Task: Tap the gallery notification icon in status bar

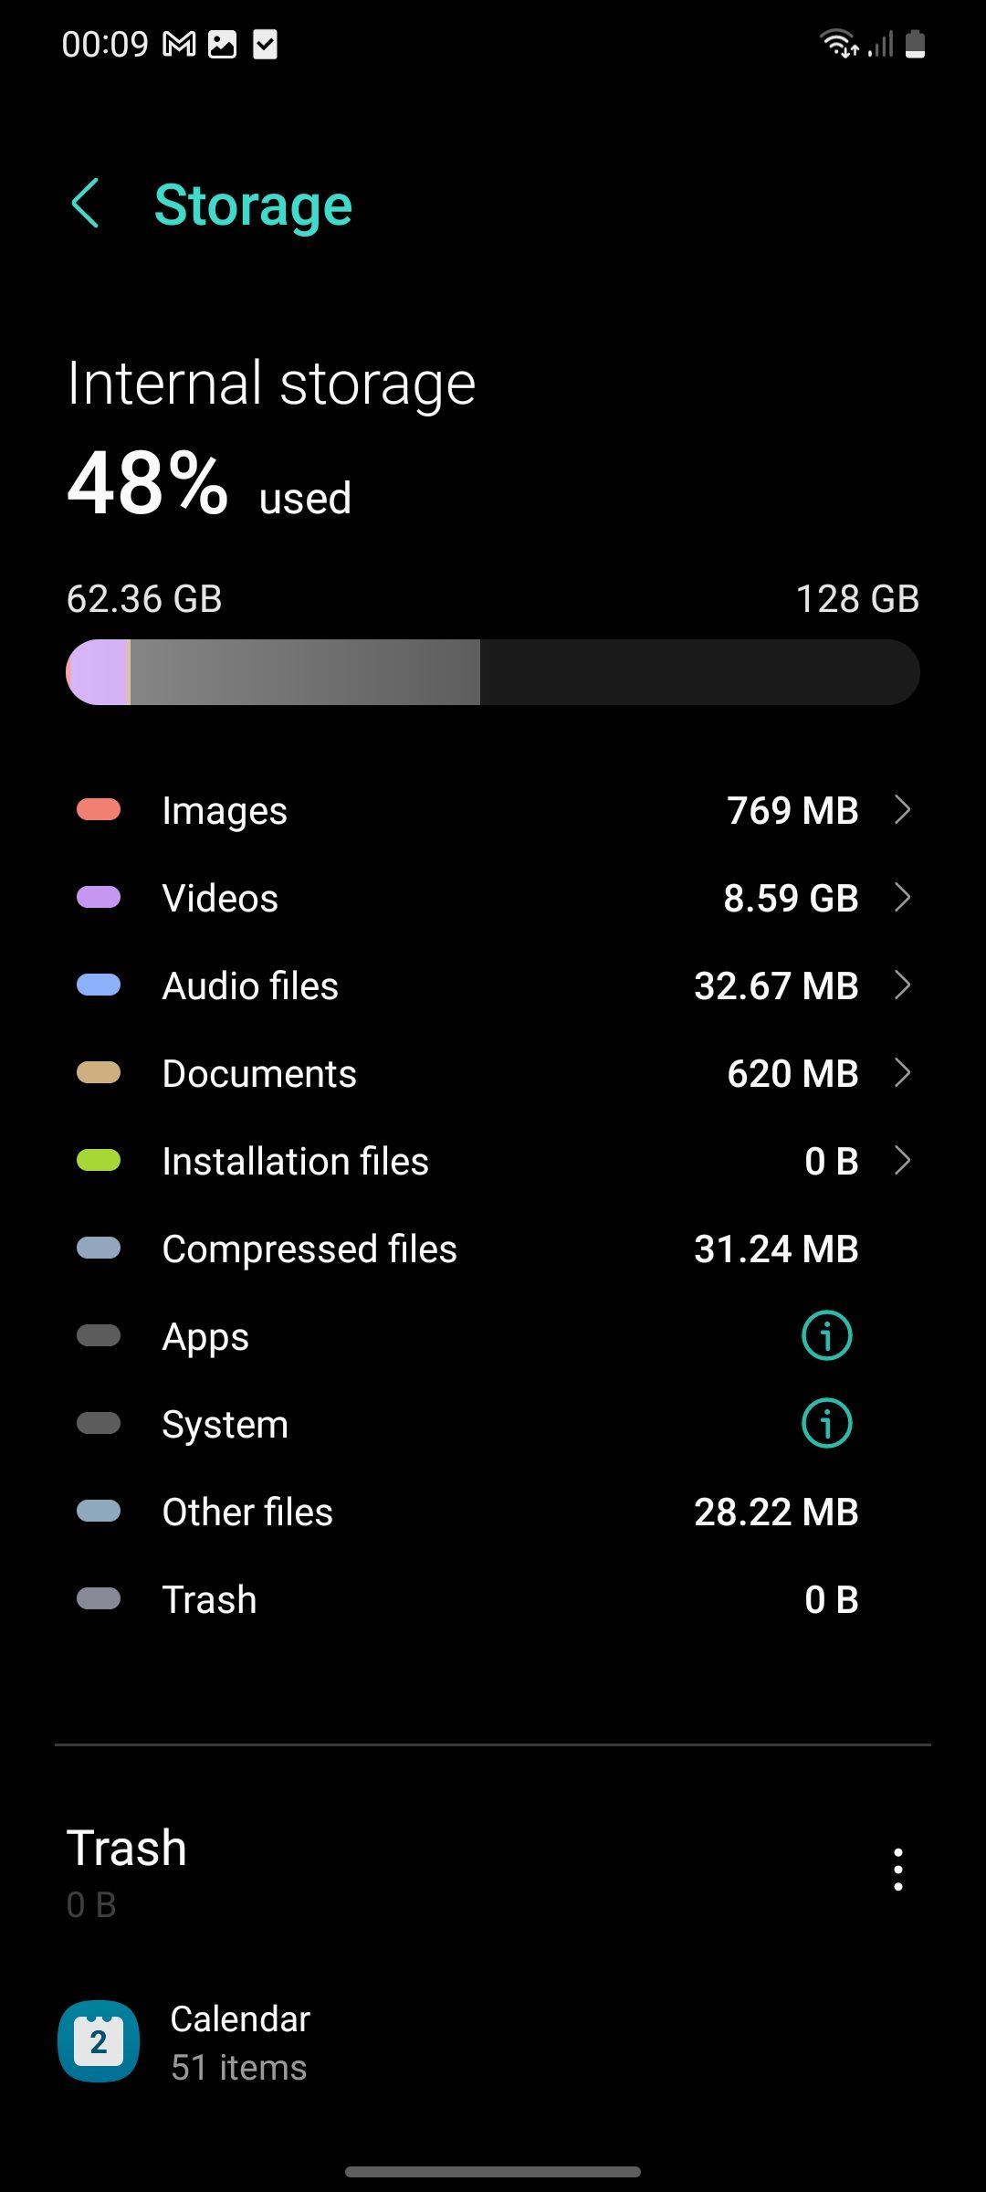Action: (x=222, y=44)
